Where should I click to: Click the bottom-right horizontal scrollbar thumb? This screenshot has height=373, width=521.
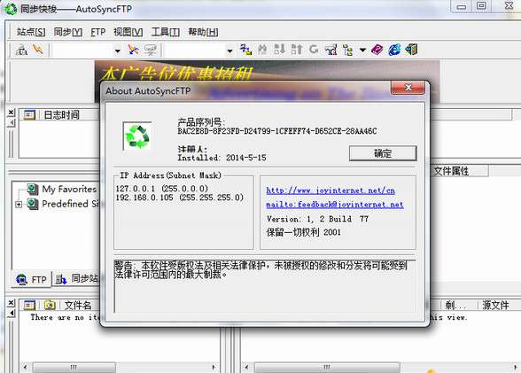(327, 368)
